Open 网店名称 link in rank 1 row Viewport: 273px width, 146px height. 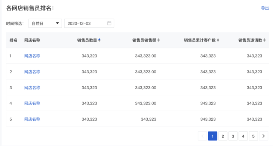point(32,56)
